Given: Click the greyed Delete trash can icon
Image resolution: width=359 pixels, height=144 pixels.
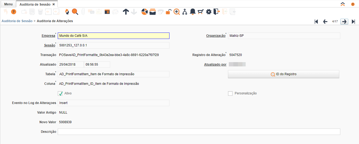Looking at the screenshot, I should coord(40,12).
